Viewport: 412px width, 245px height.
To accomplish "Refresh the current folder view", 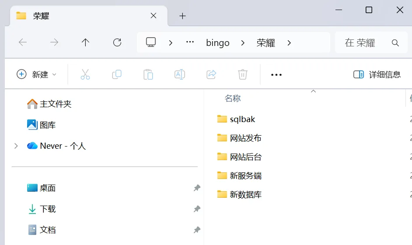I will 117,42.
